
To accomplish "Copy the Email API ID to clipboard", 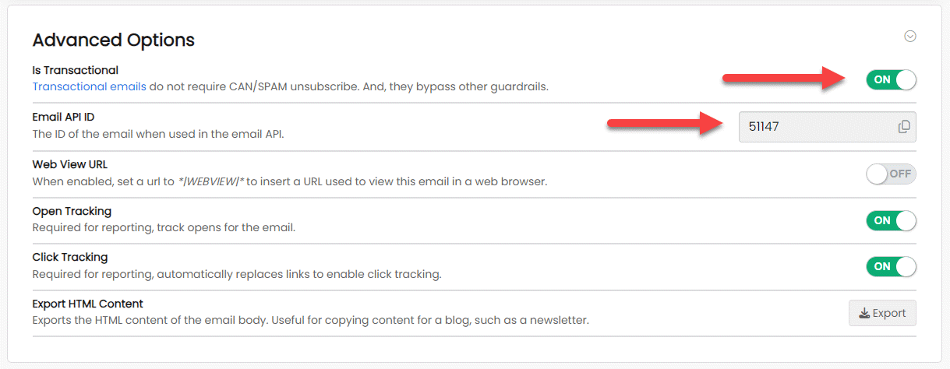I will [x=904, y=127].
